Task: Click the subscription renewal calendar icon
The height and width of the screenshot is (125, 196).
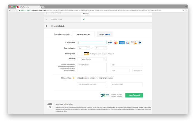Action: click(x=50, y=106)
